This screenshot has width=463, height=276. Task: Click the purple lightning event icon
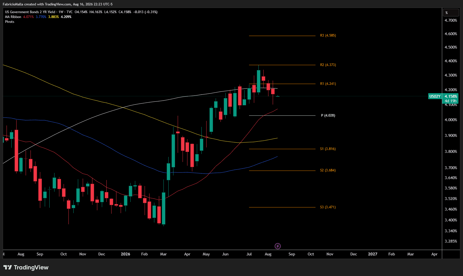pyautogui.click(x=278, y=246)
